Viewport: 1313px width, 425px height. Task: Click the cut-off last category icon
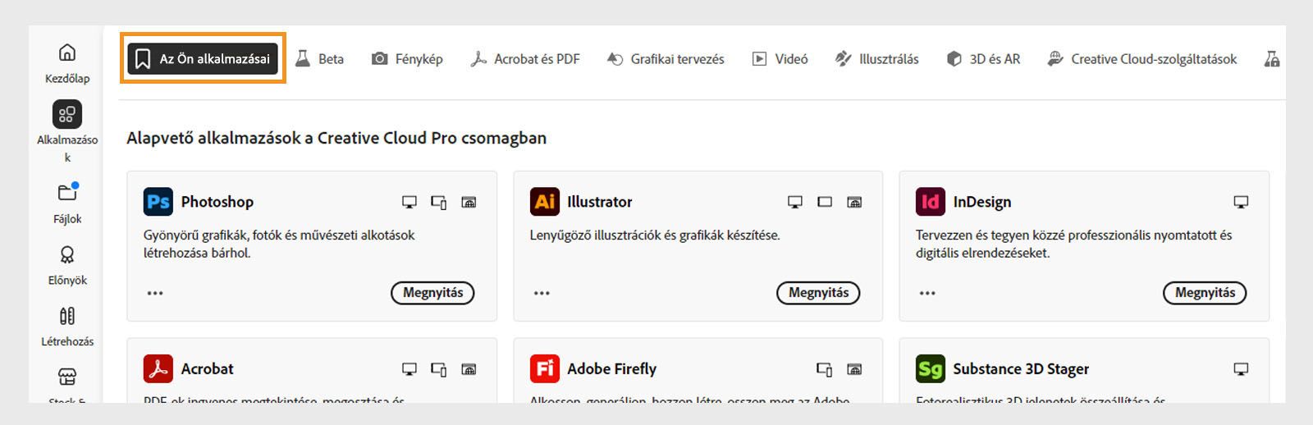[x=1272, y=59]
